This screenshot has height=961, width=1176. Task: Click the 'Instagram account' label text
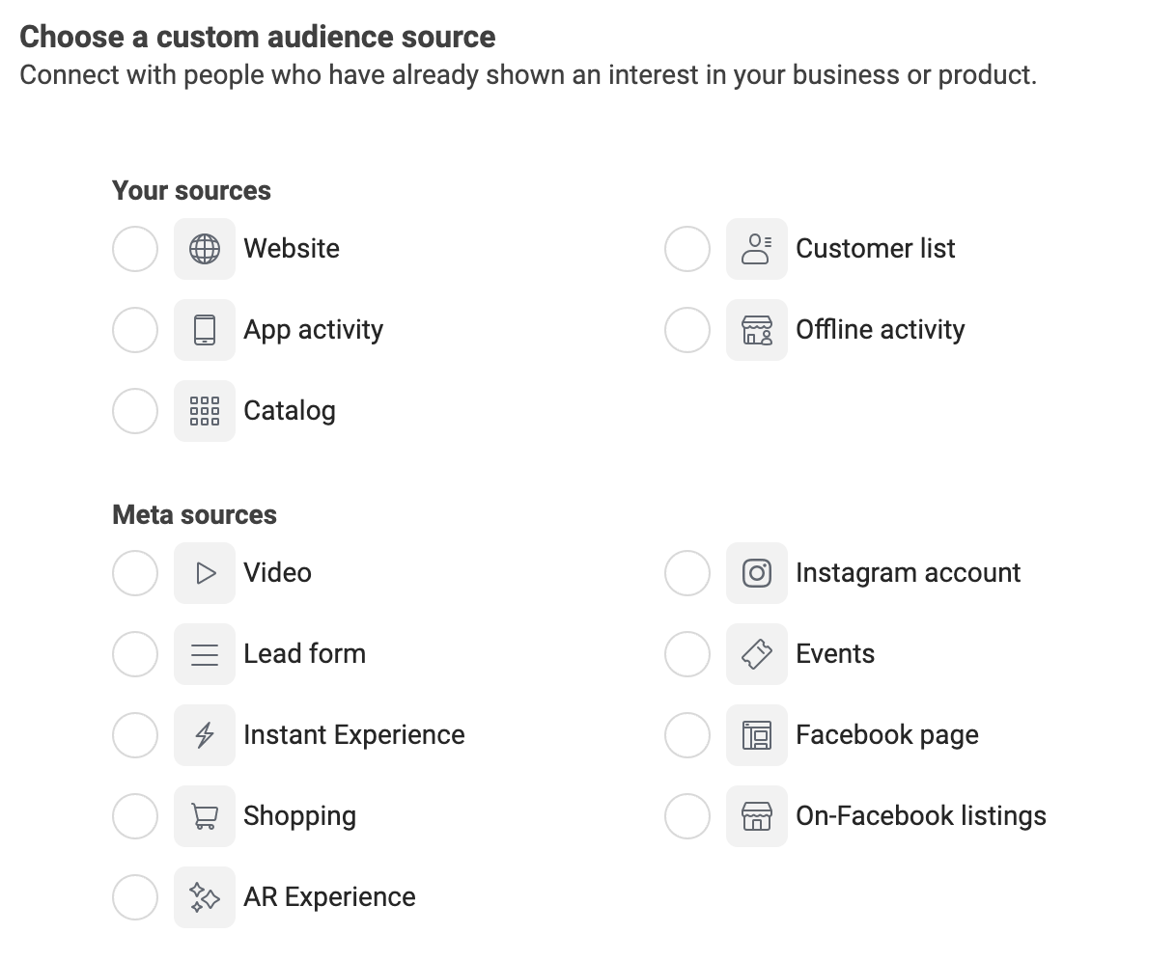pos(909,574)
